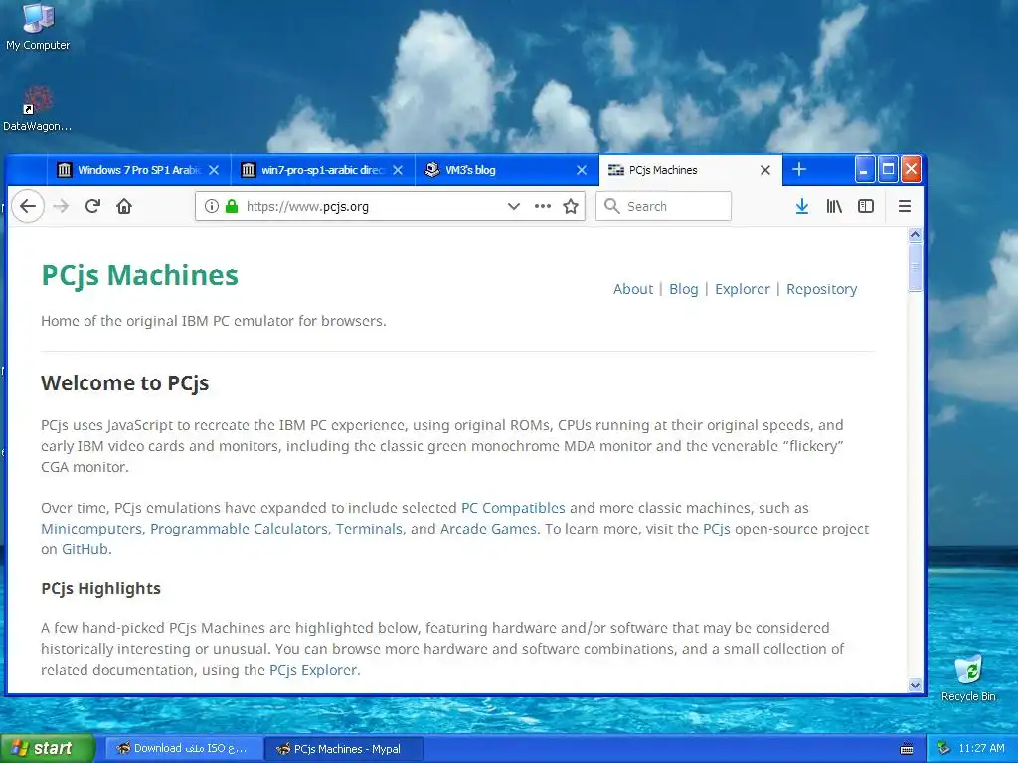Switch to Windows 7 Pro SP1 Arabic tab

click(x=139, y=170)
